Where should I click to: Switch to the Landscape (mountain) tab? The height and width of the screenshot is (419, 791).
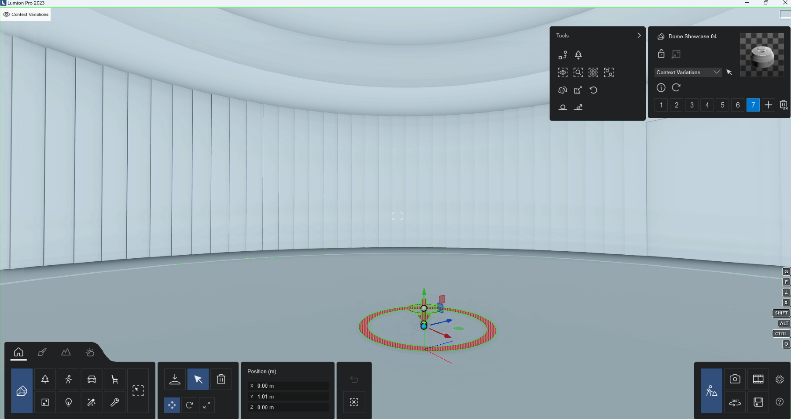(x=66, y=352)
